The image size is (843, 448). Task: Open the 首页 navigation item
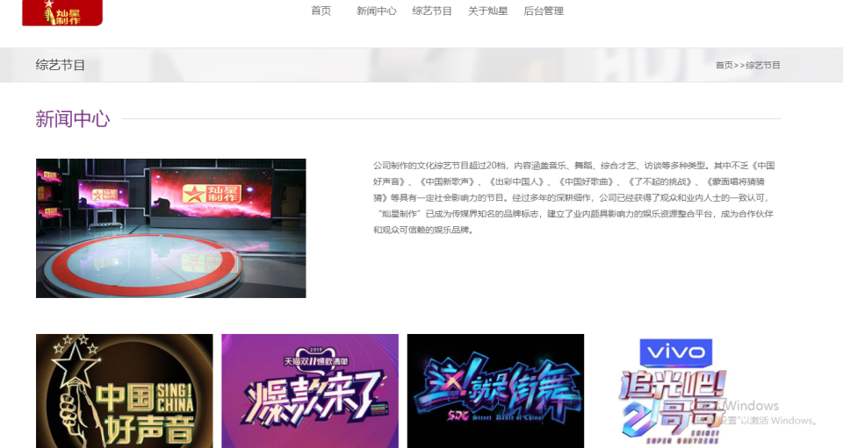click(321, 11)
